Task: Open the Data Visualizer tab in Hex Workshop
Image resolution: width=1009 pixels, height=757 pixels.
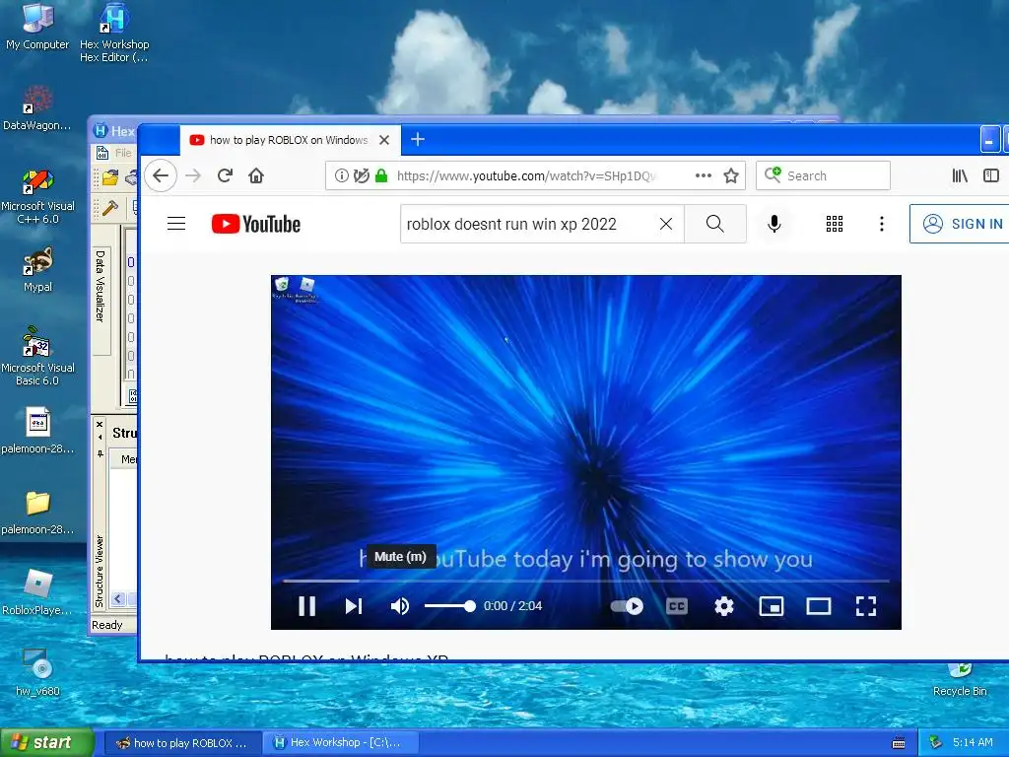Action: point(101,300)
